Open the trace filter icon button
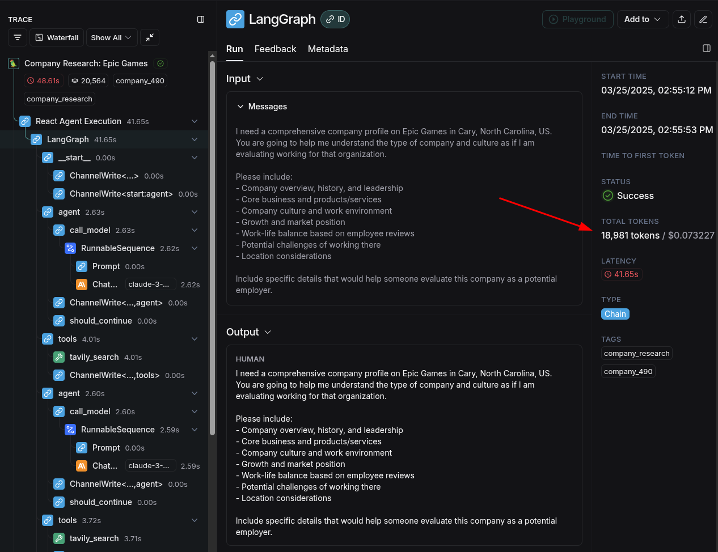 tap(18, 37)
